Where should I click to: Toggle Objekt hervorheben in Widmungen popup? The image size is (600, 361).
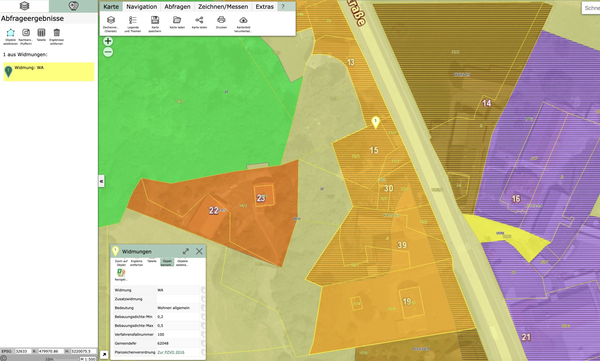click(x=167, y=263)
